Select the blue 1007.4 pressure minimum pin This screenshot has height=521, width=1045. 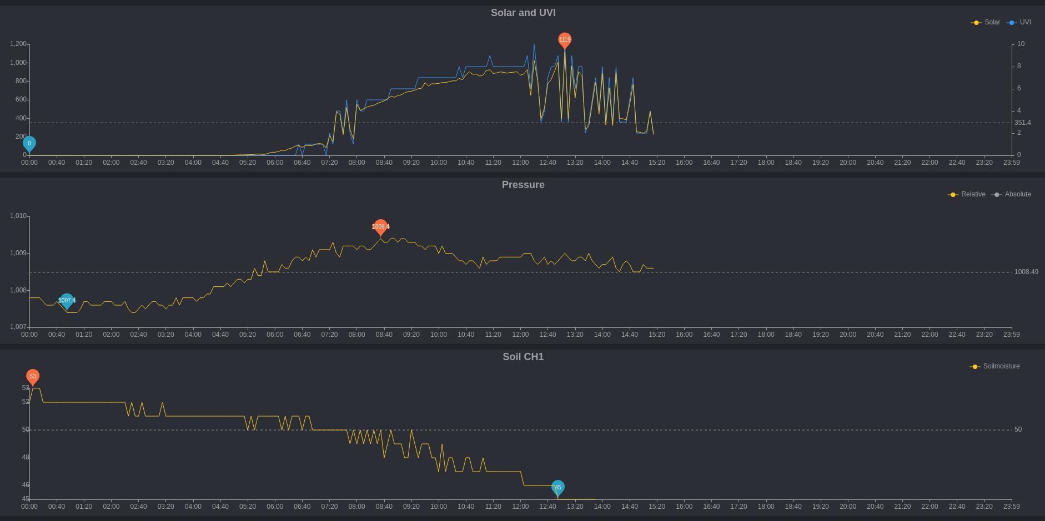pos(67,301)
